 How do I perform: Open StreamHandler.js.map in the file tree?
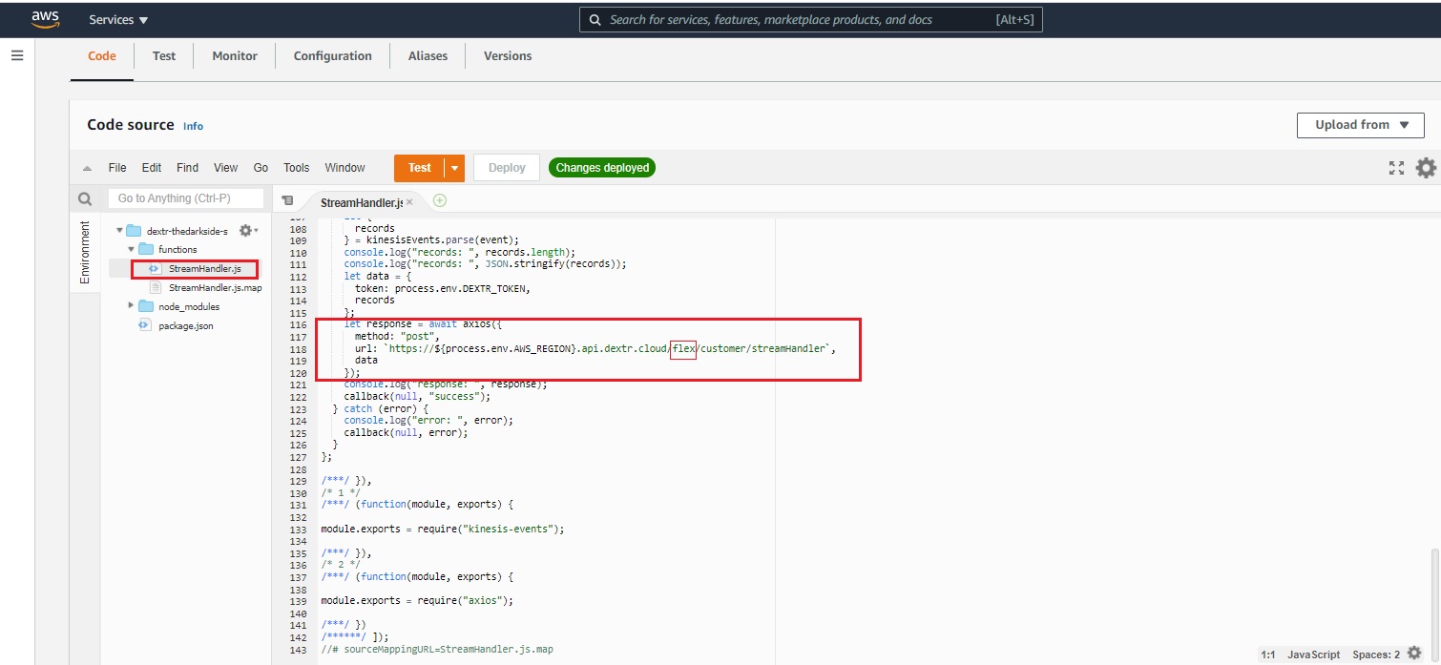(215, 288)
